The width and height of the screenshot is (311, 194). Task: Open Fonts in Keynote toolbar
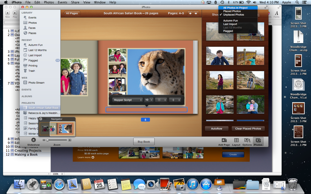click(x=277, y=15)
